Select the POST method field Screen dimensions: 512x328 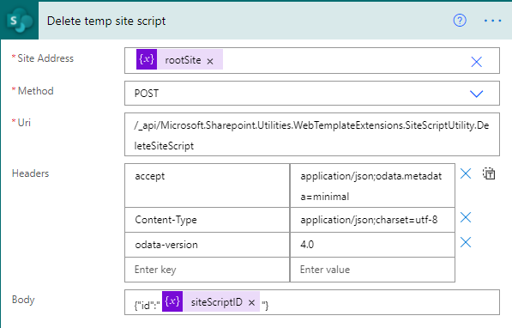click(x=312, y=94)
